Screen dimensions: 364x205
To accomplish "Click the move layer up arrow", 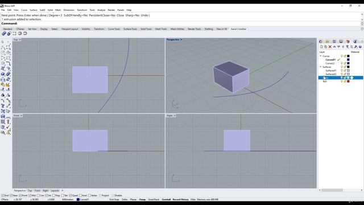I will (334, 47).
